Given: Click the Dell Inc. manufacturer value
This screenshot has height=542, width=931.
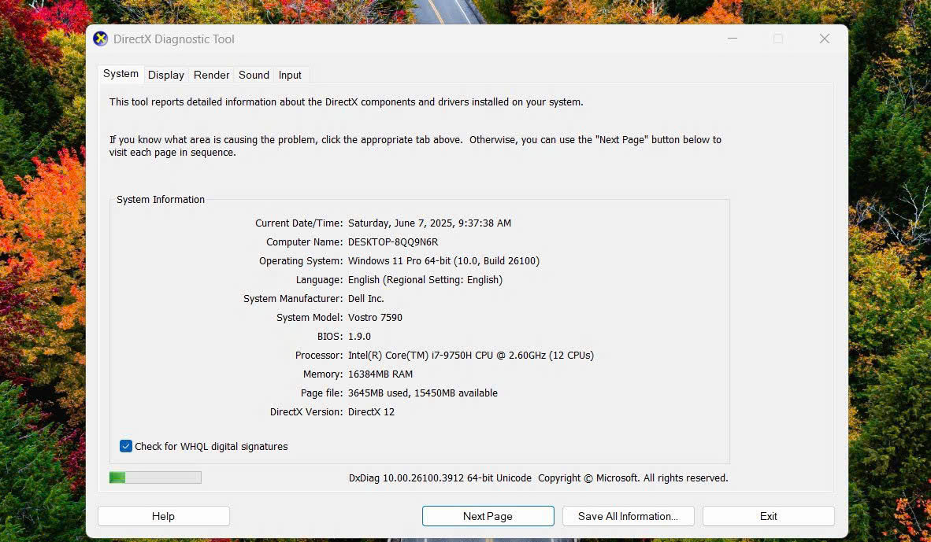Looking at the screenshot, I should [x=365, y=298].
